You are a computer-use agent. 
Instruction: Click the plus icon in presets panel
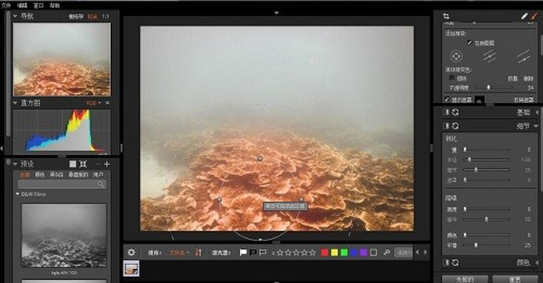coord(107,164)
